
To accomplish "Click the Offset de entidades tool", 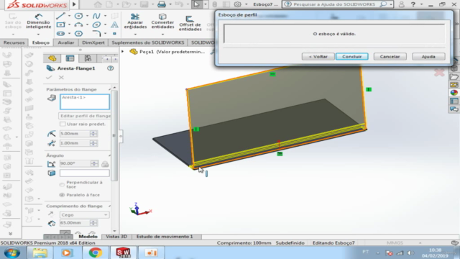I will [190, 23].
